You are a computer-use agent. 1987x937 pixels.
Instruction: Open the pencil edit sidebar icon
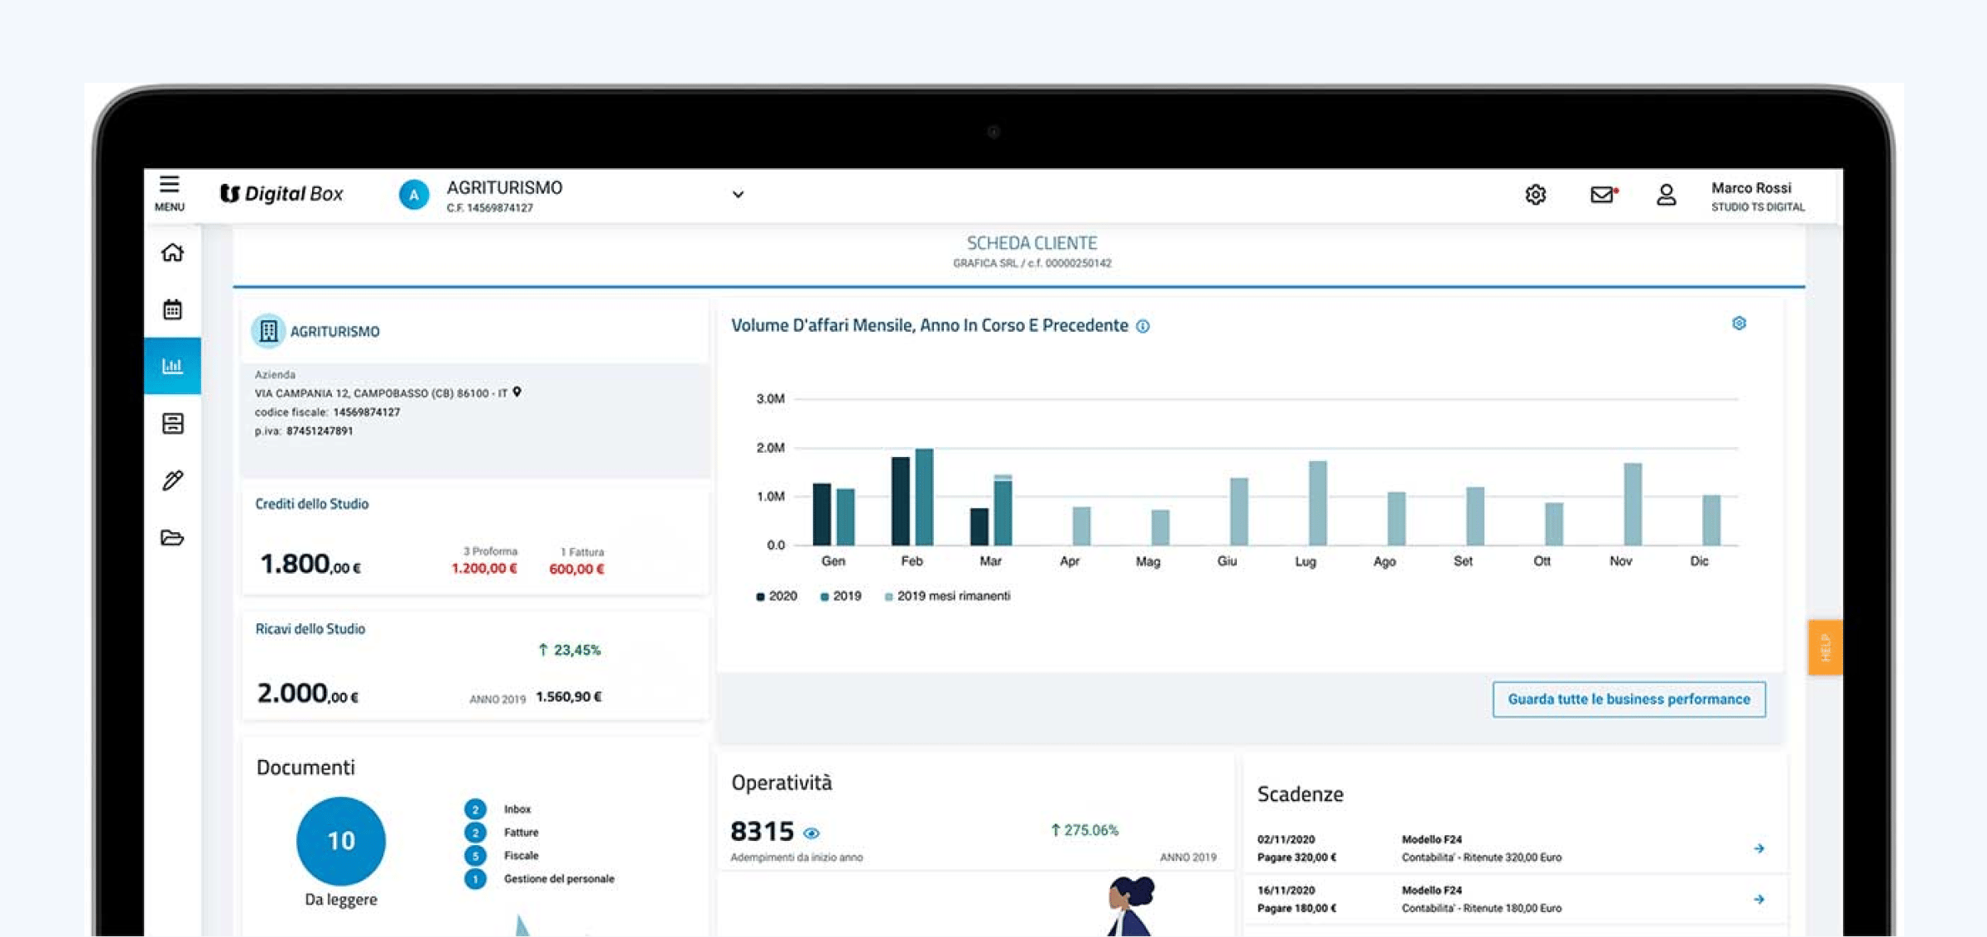click(172, 480)
